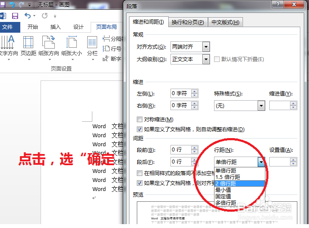
Task: Decrease the 右侧 right indent value
Action: point(195,108)
